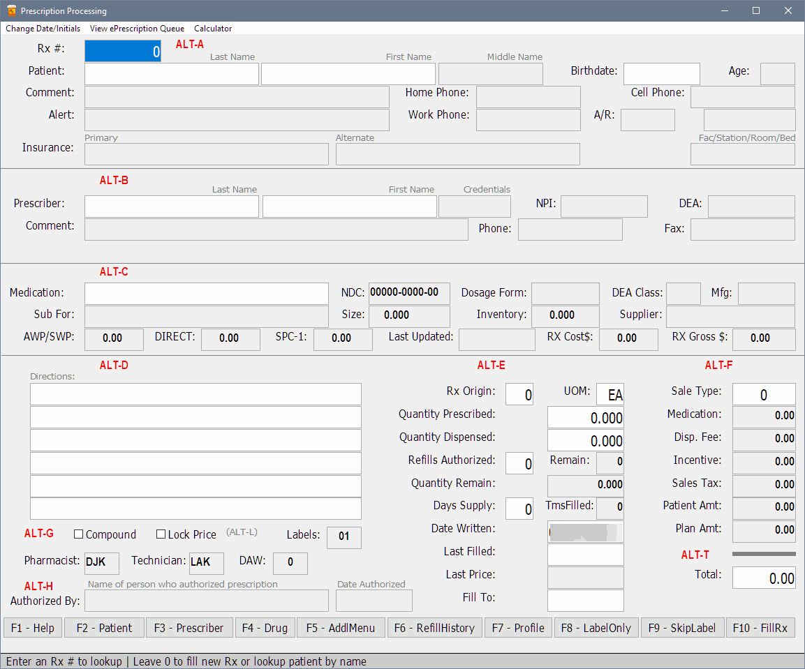Viewport: 805px width, 669px height.
Task: Click the Rx Origin field
Action: [x=519, y=394]
